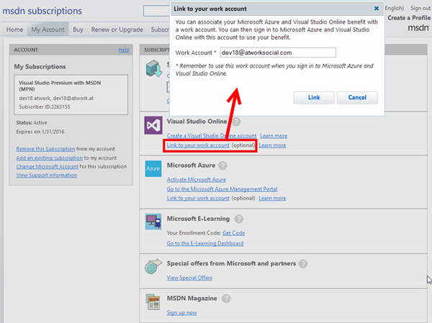Select the Visual Studio Premium with MSDN subscription box
432x323 pixels.
pos(71,94)
